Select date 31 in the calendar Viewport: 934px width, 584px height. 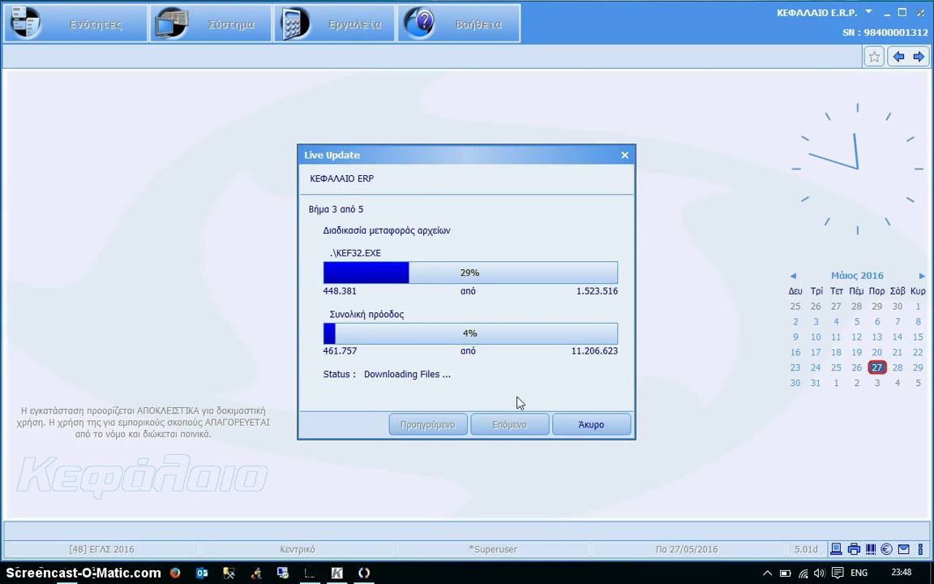click(x=816, y=383)
